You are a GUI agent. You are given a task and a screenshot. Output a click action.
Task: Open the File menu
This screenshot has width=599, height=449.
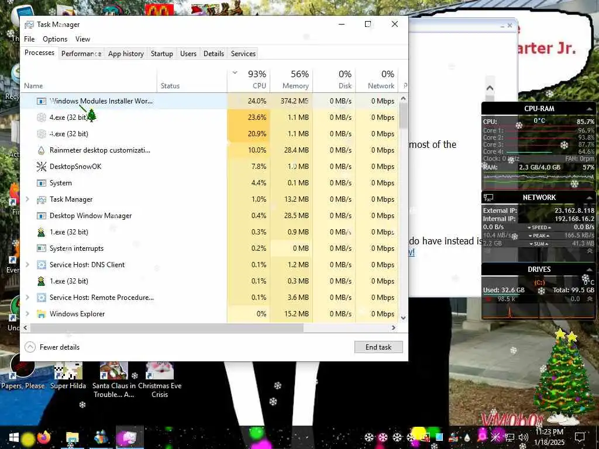(29, 39)
